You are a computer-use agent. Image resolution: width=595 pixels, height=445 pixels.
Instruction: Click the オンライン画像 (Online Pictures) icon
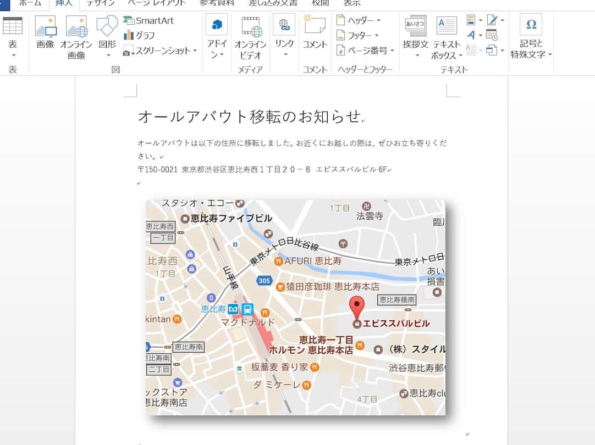[76, 37]
